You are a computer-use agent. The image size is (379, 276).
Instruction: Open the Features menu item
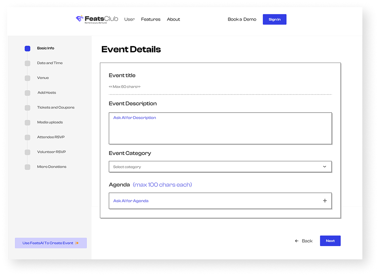pyautogui.click(x=150, y=19)
